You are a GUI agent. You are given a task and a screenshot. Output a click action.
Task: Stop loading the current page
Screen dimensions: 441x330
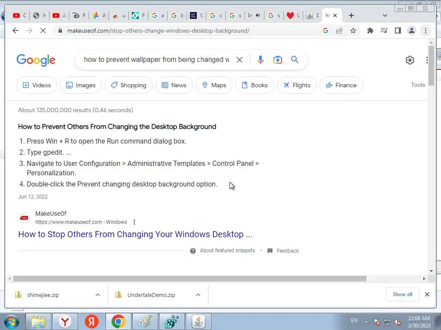(43, 31)
